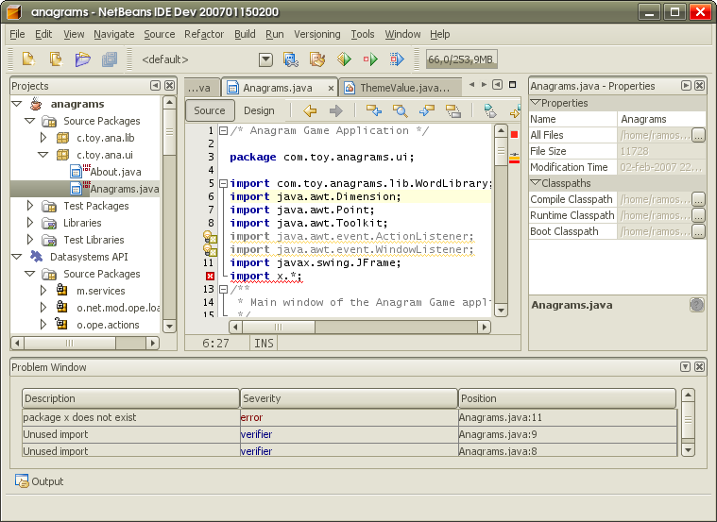Expand the c.toy.ana.lib package
This screenshot has height=522, width=717.
(43, 138)
